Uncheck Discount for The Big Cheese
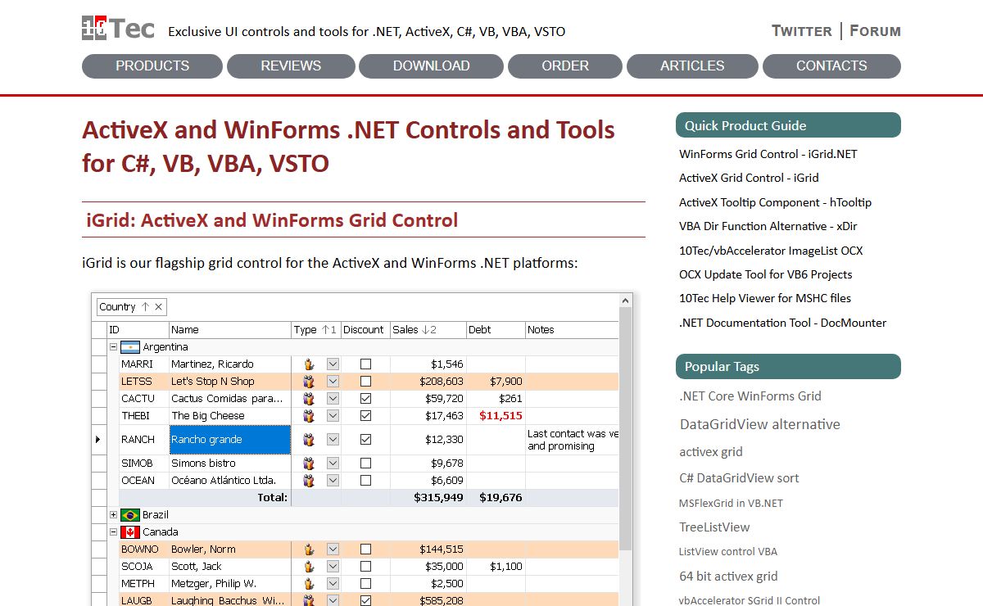The width and height of the screenshot is (983, 606). [x=366, y=416]
